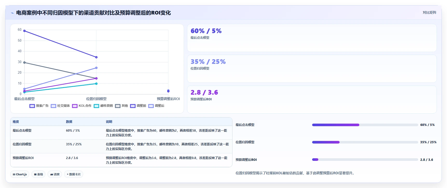Click 邮件营销 point at 10 on chart
The image size is (447, 188).
coord(96,84)
